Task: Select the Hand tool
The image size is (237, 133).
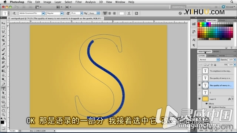Action: point(3,110)
